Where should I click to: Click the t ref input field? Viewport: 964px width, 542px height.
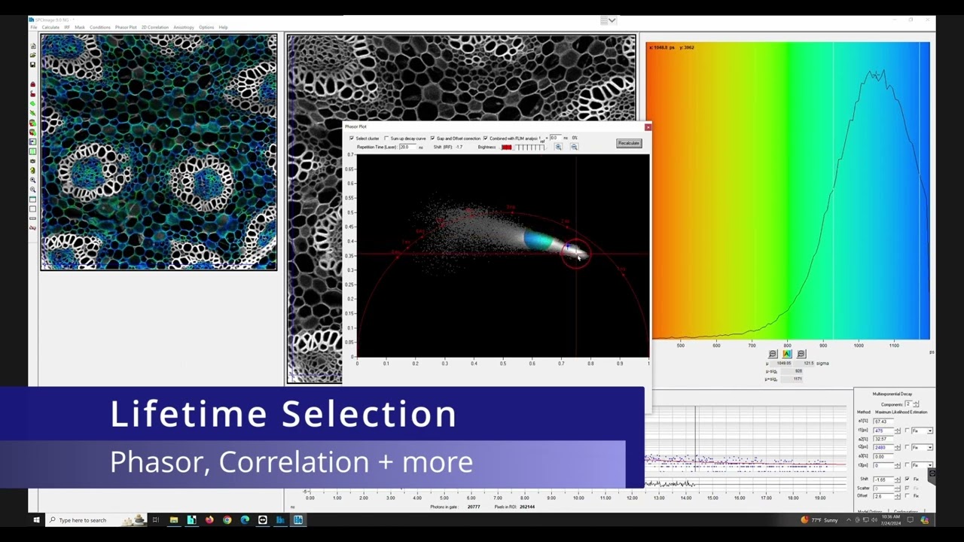[555, 138]
